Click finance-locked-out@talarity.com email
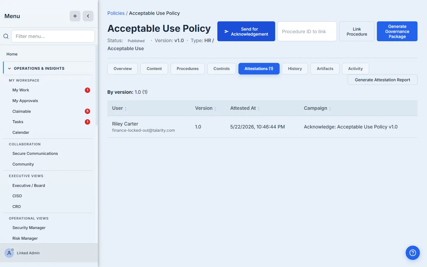The image size is (427, 267). pyautogui.click(x=144, y=130)
